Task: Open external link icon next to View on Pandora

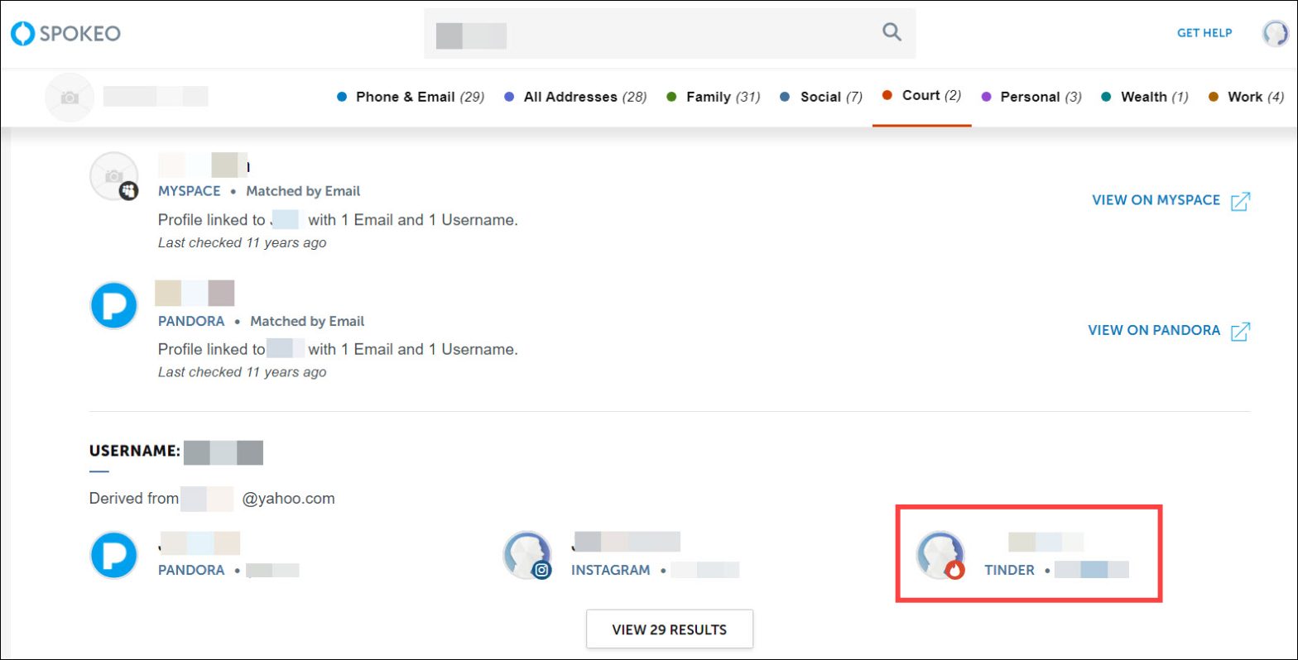Action: (x=1240, y=331)
